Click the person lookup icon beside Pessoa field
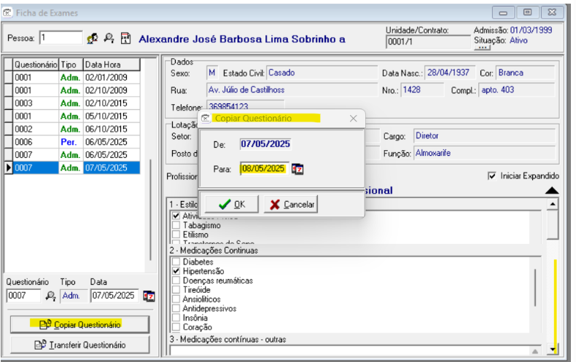The height and width of the screenshot is (362, 576). coord(93,38)
